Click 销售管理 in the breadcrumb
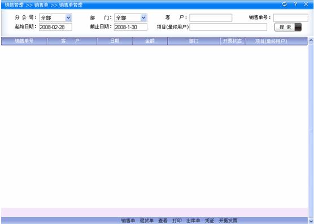314x224 pixels. click(x=14, y=5)
